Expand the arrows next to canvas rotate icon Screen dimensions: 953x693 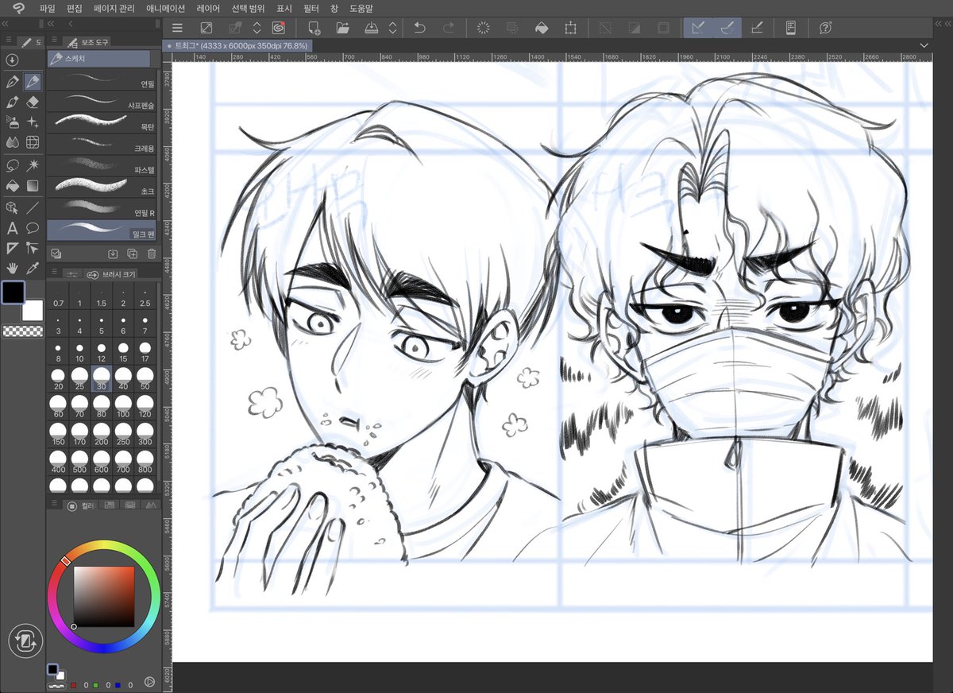click(257, 28)
